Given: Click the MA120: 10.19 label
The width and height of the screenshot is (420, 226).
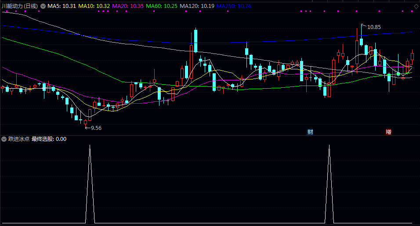Looking at the screenshot, I should 197,6.
